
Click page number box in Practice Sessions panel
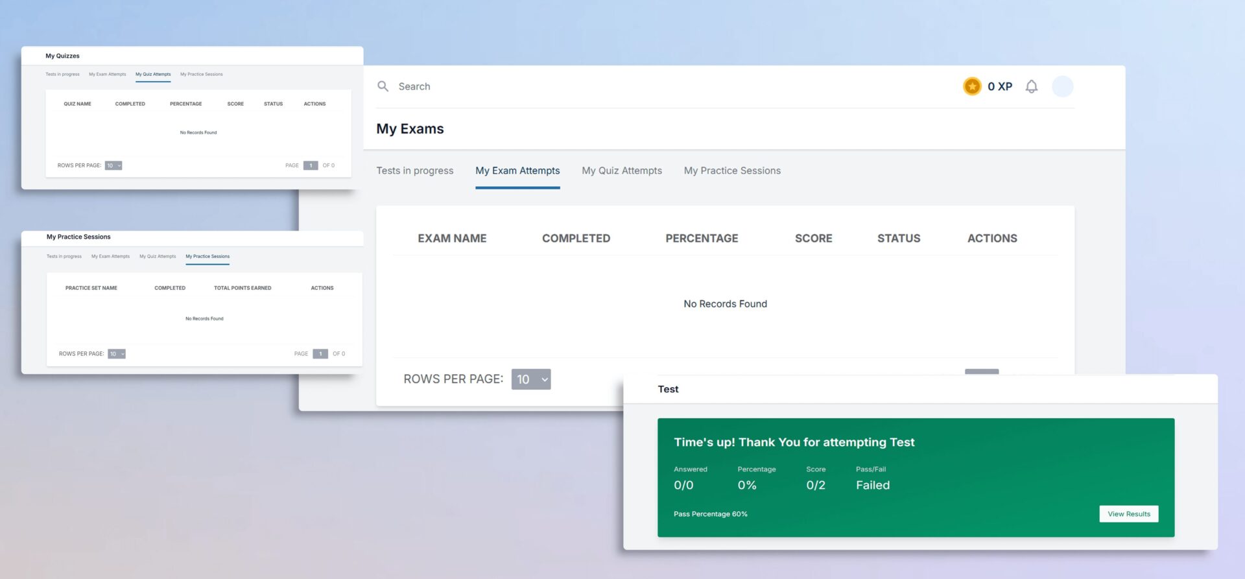(x=320, y=354)
